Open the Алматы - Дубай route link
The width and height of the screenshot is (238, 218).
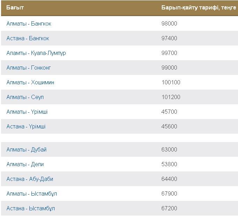click(x=26, y=150)
